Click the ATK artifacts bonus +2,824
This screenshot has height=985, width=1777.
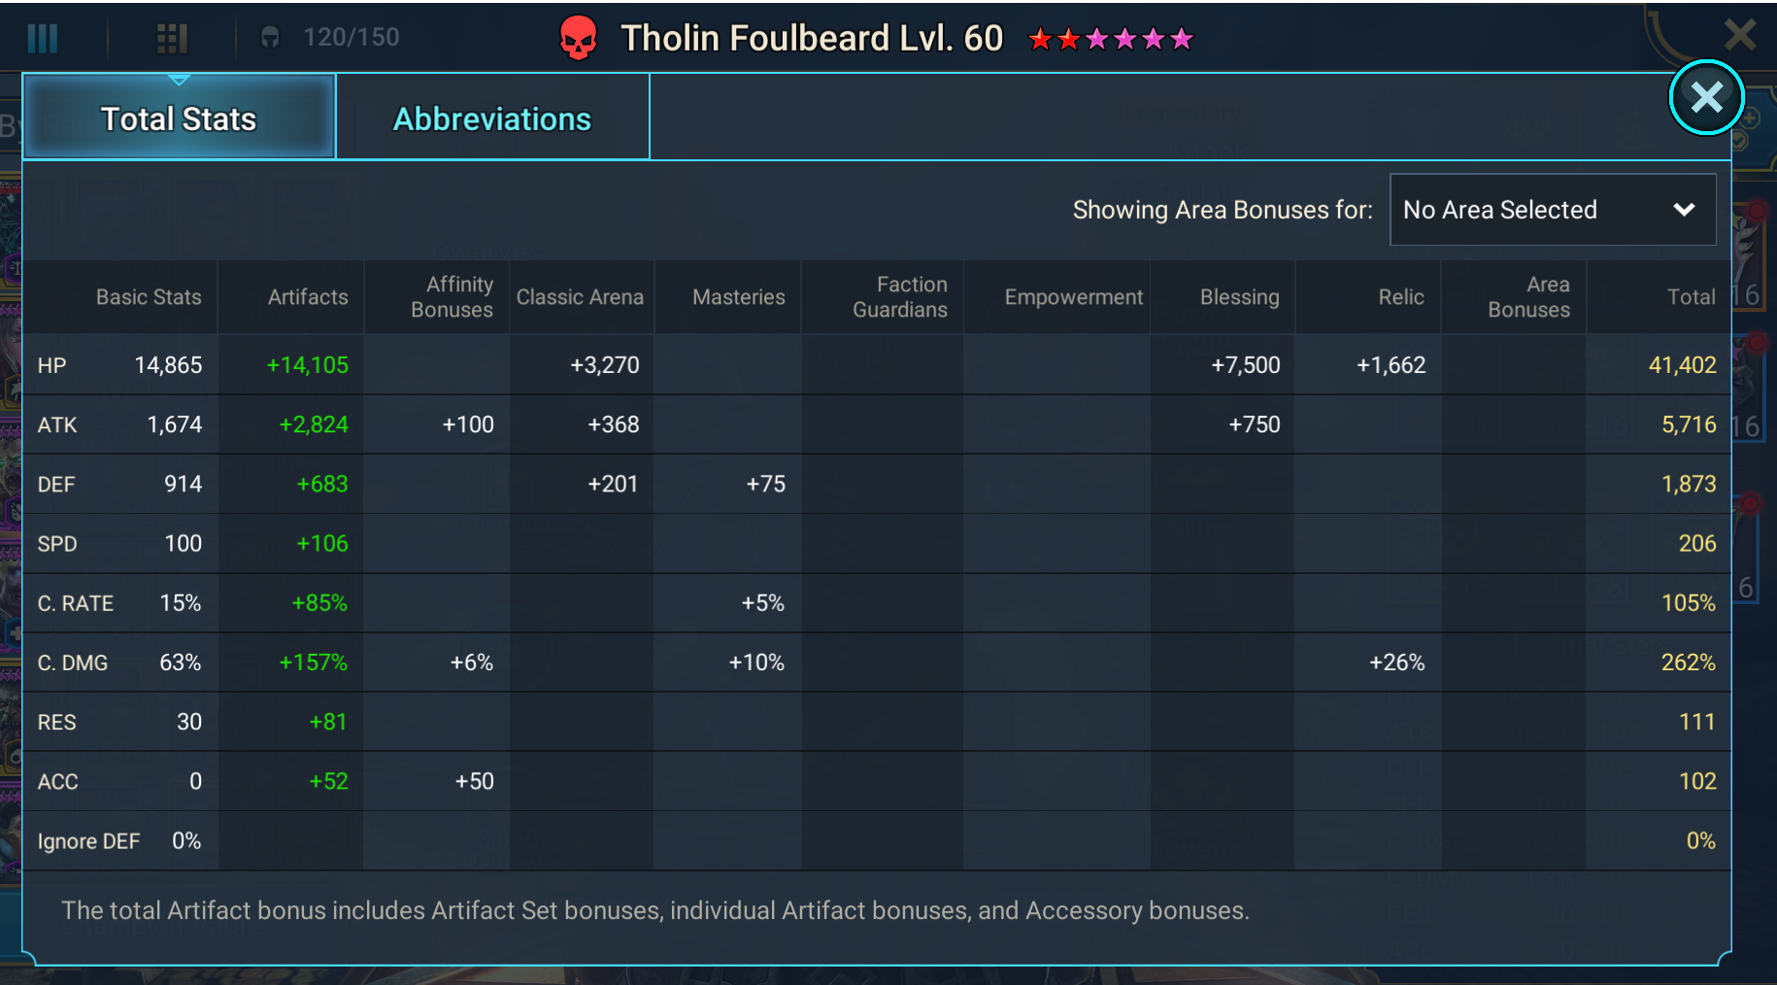point(313,425)
